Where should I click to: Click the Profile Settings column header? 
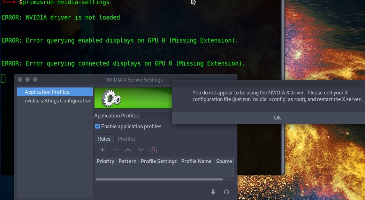click(159, 161)
